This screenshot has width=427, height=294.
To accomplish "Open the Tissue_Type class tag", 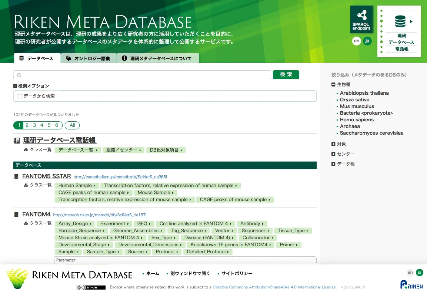I will (x=293, y=231).
